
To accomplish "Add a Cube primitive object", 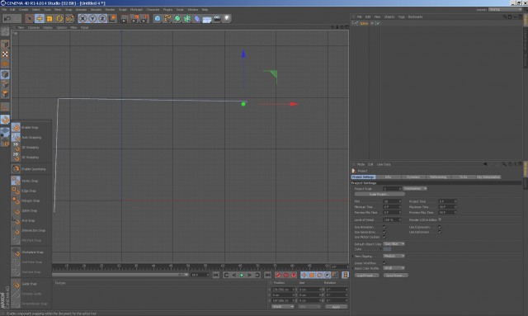I will click(158, 18).
